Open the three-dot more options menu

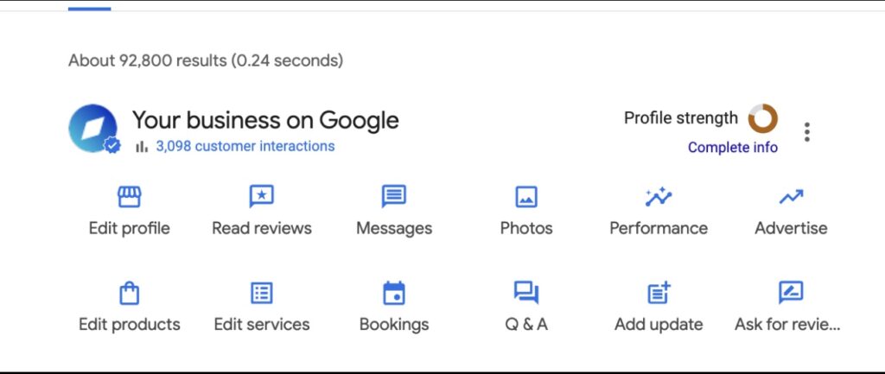click(807, 132)
